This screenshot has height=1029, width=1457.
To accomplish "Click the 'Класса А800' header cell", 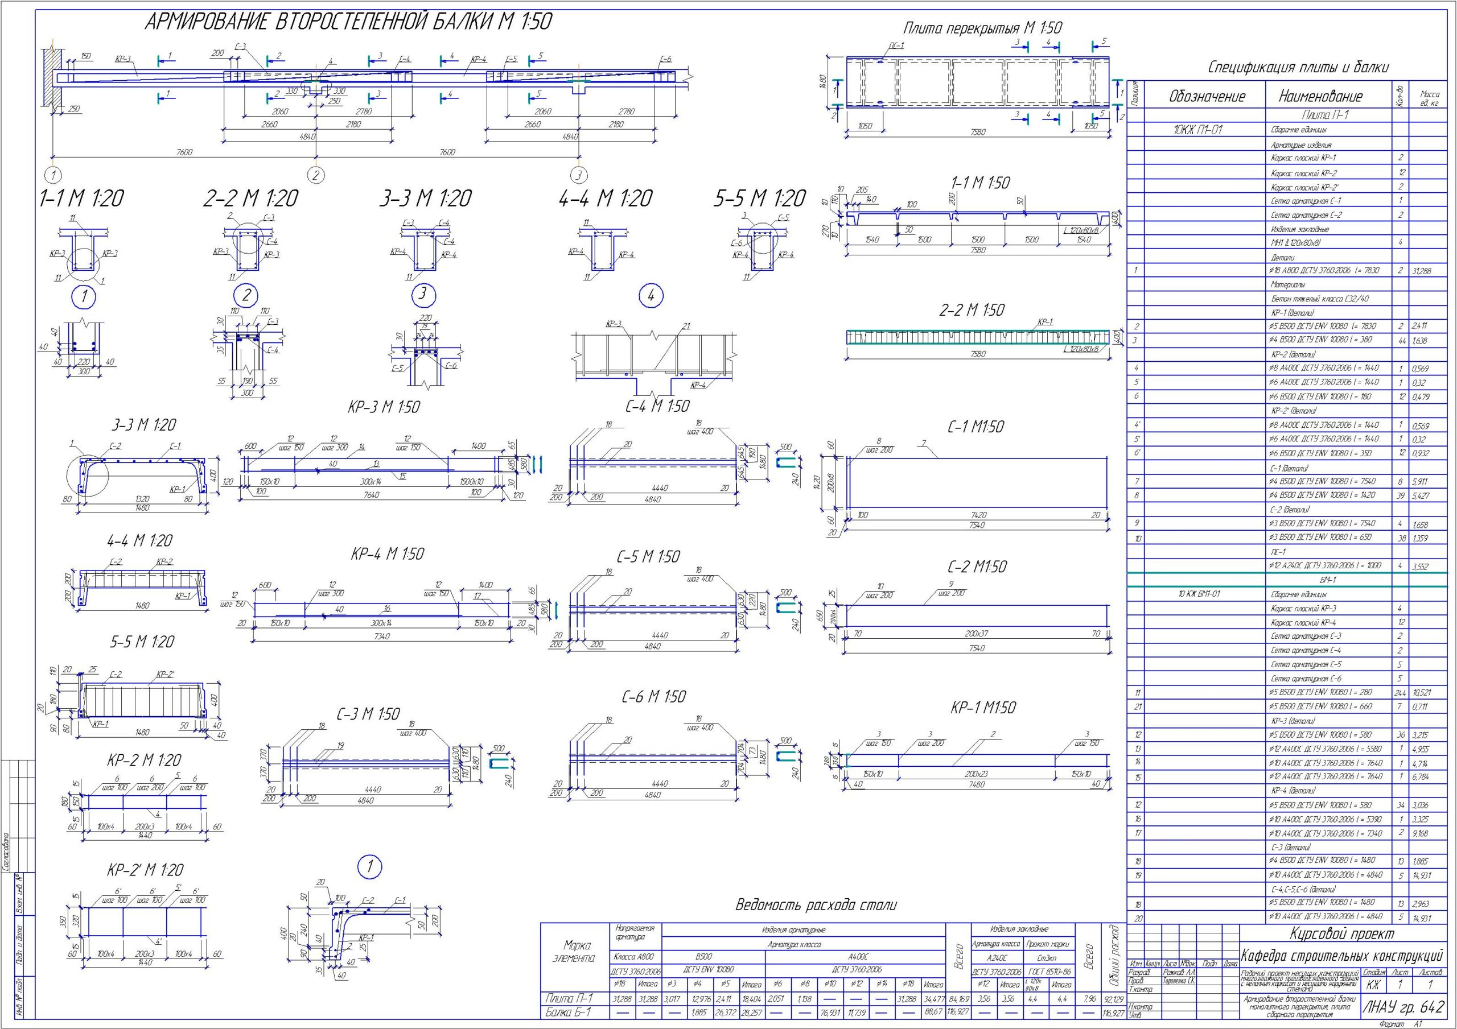I will [635, 957].
